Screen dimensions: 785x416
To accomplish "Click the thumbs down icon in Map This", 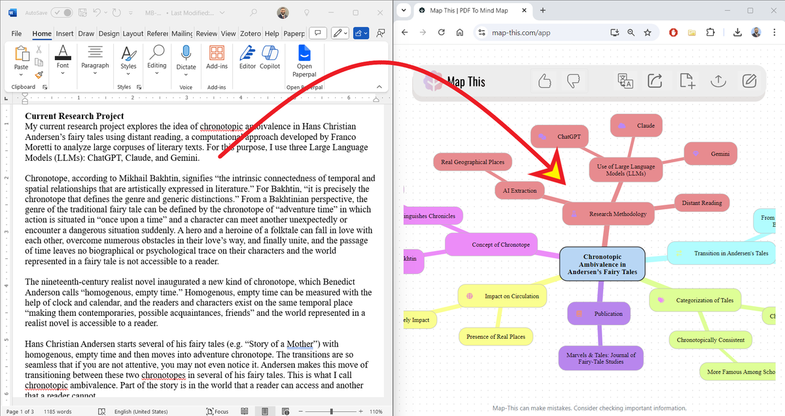I will pyautogui.click(x=573, y=81).
